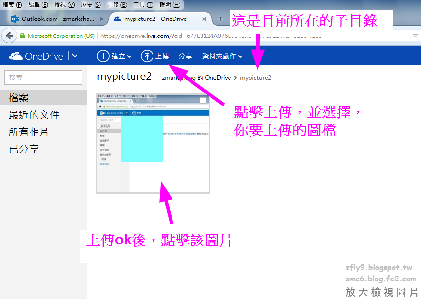Close the Outlook.com tab
This screenshot has height=299, width=421.
click(x=102, y=19)
